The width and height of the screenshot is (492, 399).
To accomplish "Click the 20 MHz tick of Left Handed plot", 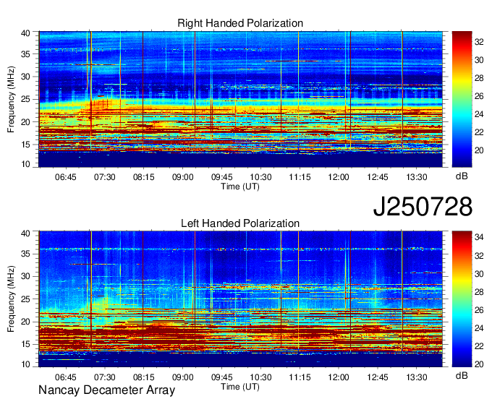I will click(25, 322).
